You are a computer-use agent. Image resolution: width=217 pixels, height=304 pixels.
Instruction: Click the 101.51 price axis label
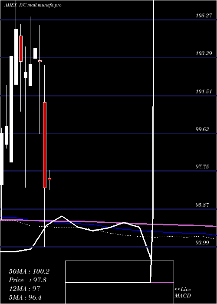coord(204,92)
